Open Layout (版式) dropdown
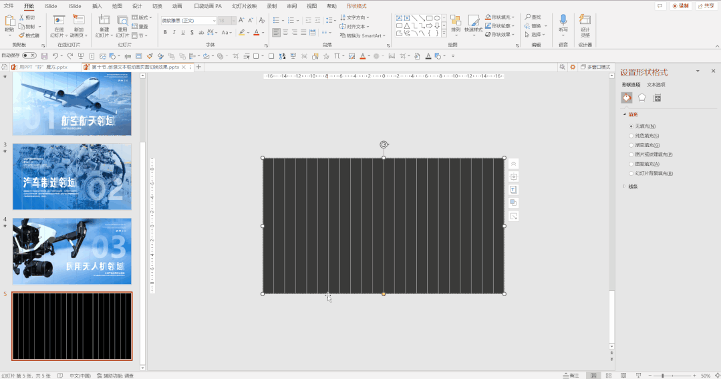Viewport: 721px width, 379px height. pyautogui.click(x=142, y=17)
